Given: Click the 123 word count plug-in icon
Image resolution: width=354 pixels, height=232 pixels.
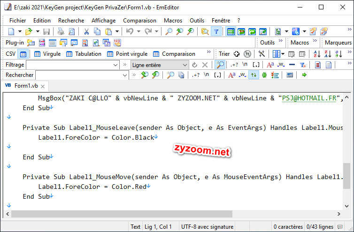Looking at the screenshot, I should tap(117, 43).
